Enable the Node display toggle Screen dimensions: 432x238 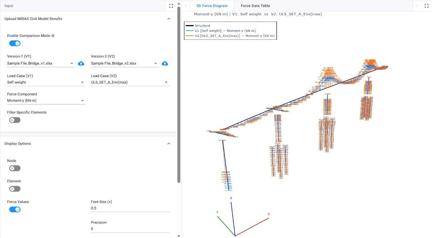pyautogui.click(x=15, y=168)
